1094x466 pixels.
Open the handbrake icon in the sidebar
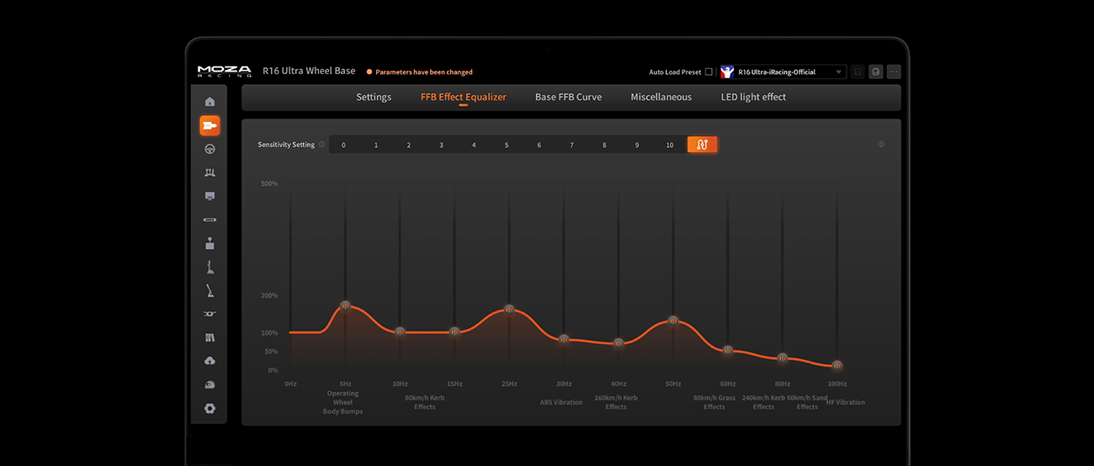[x=210, y=291]
